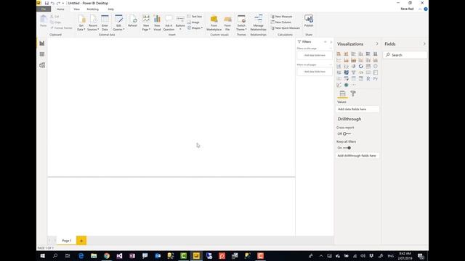
Task: Select the Stacked bar chart visual
Action: pos(339,54)
